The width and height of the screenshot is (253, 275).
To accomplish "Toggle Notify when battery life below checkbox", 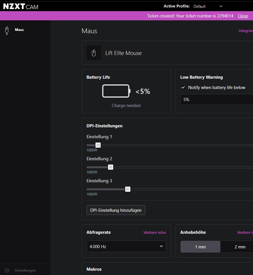I will click(183, 88).
